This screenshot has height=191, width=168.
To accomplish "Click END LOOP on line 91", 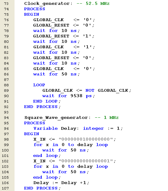I will [x=45, y=101].
